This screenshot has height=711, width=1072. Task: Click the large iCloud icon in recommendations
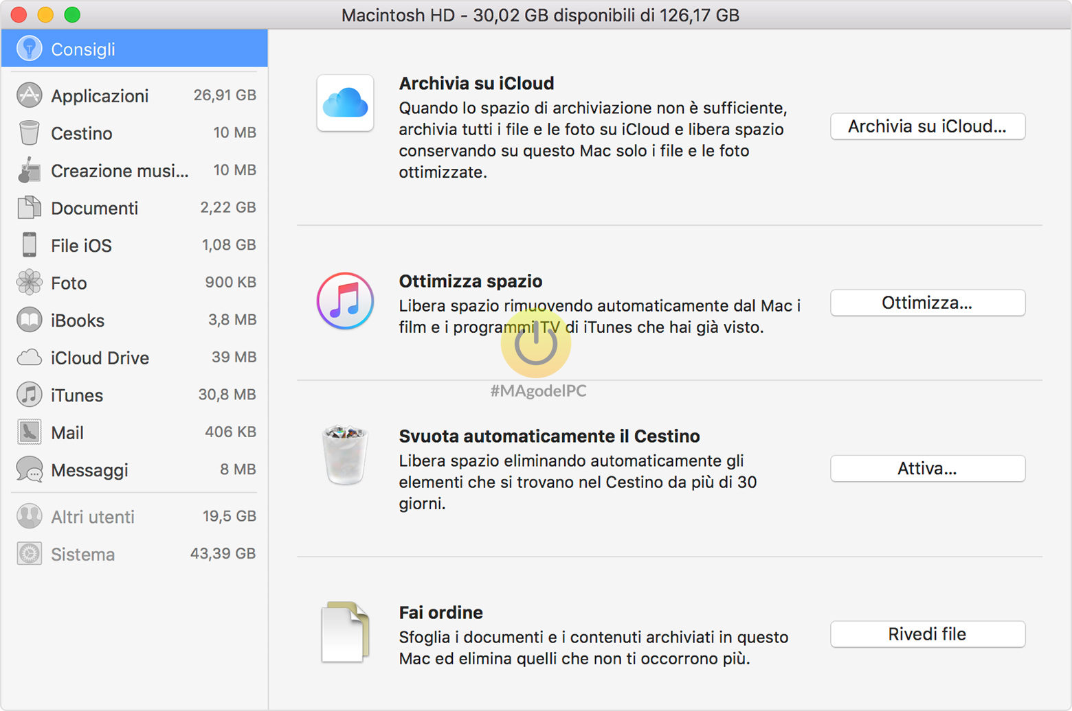click(345, 103)
